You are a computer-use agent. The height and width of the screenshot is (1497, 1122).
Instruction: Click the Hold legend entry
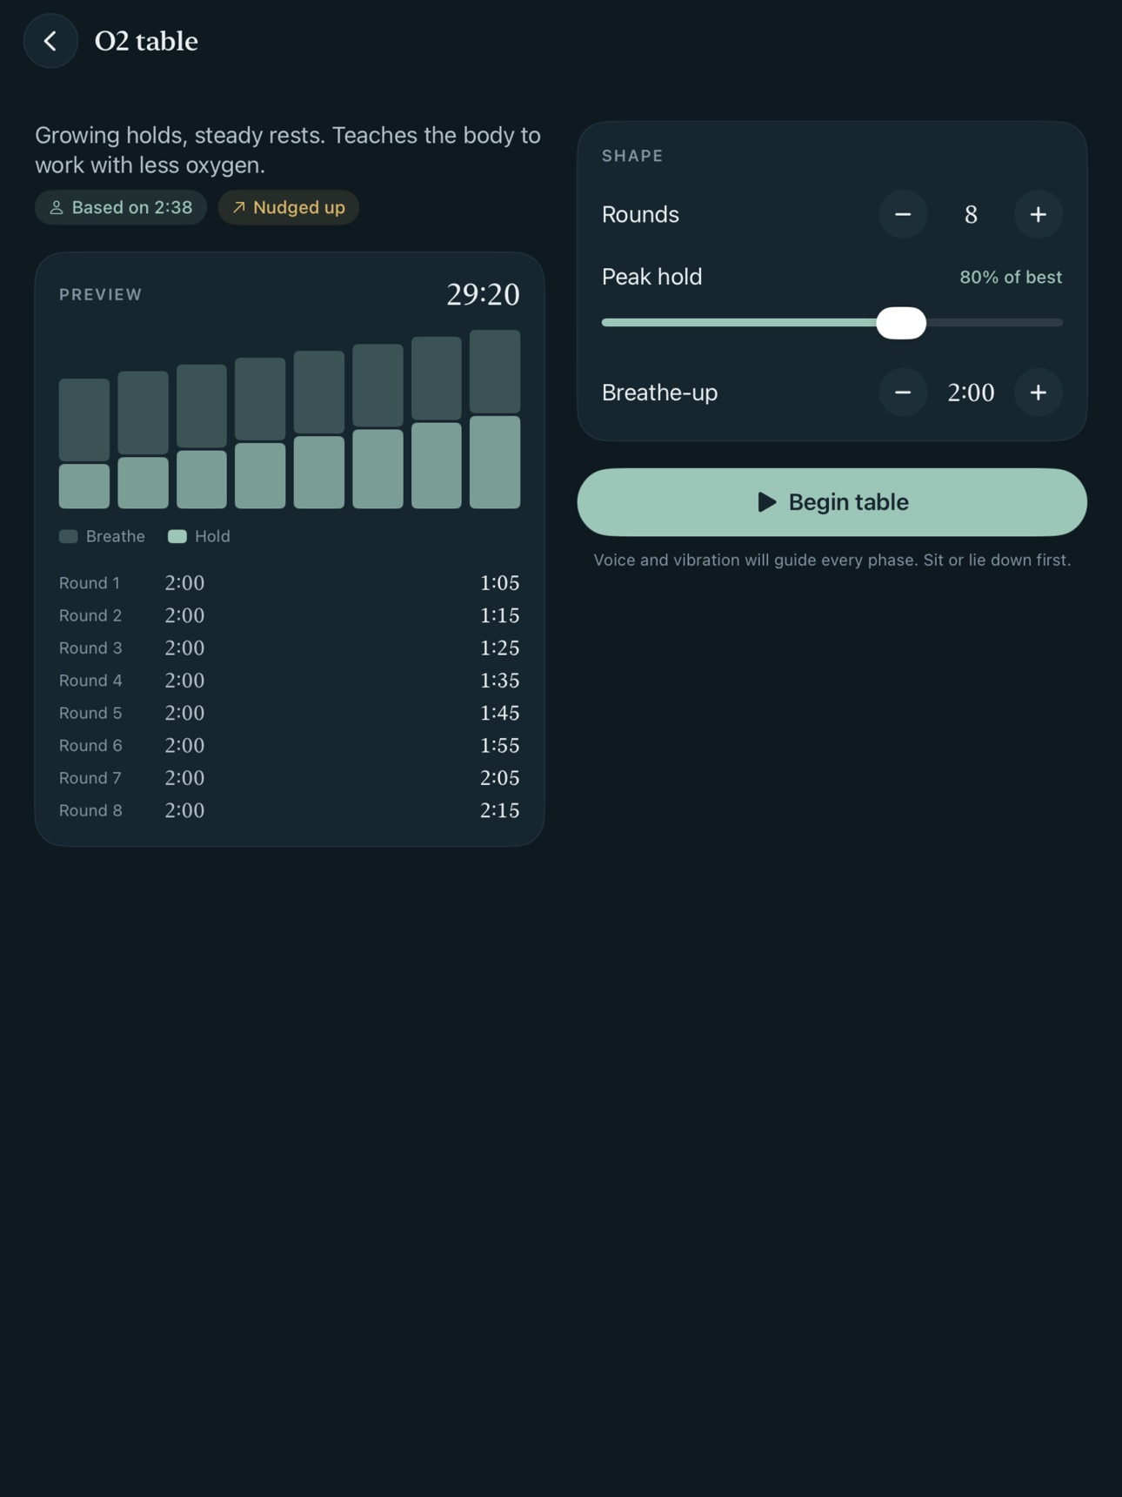click(199, 536)
